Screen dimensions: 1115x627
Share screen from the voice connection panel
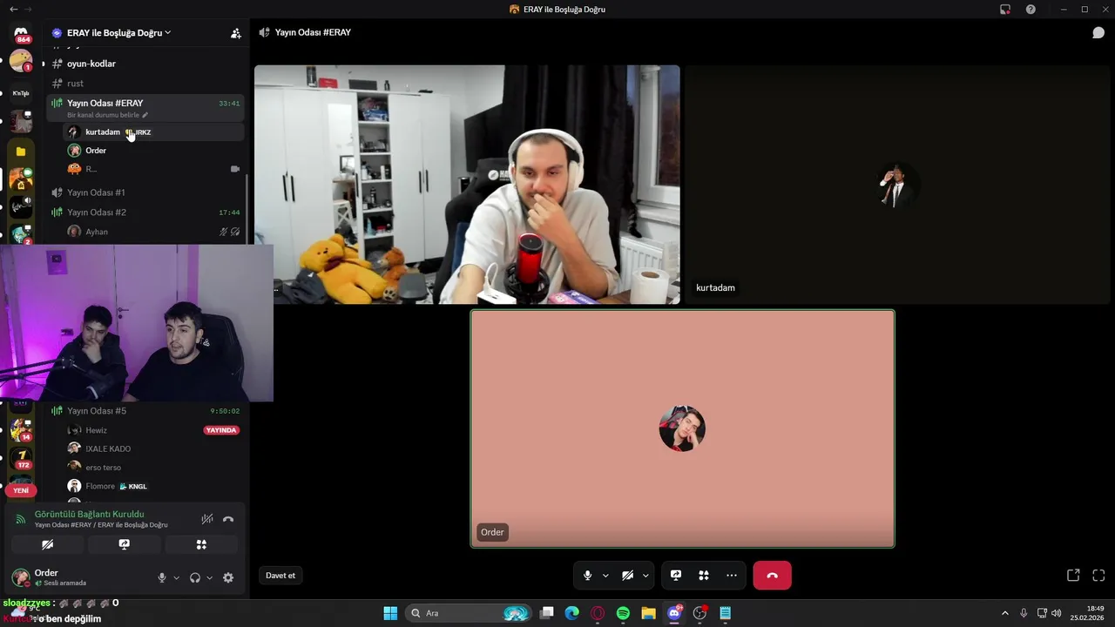click(125, 544)
